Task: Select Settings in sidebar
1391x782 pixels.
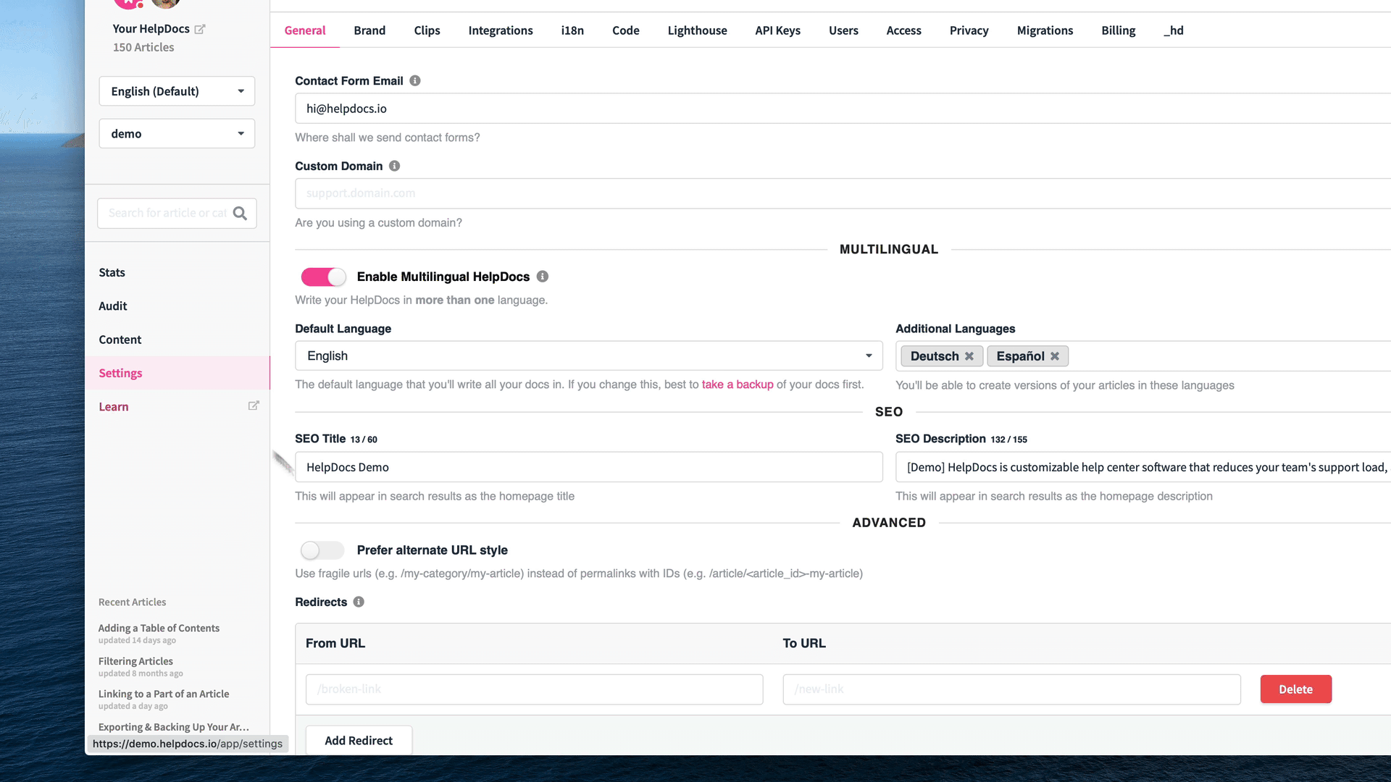Action: pyautogui.click(x=177, y=373)
